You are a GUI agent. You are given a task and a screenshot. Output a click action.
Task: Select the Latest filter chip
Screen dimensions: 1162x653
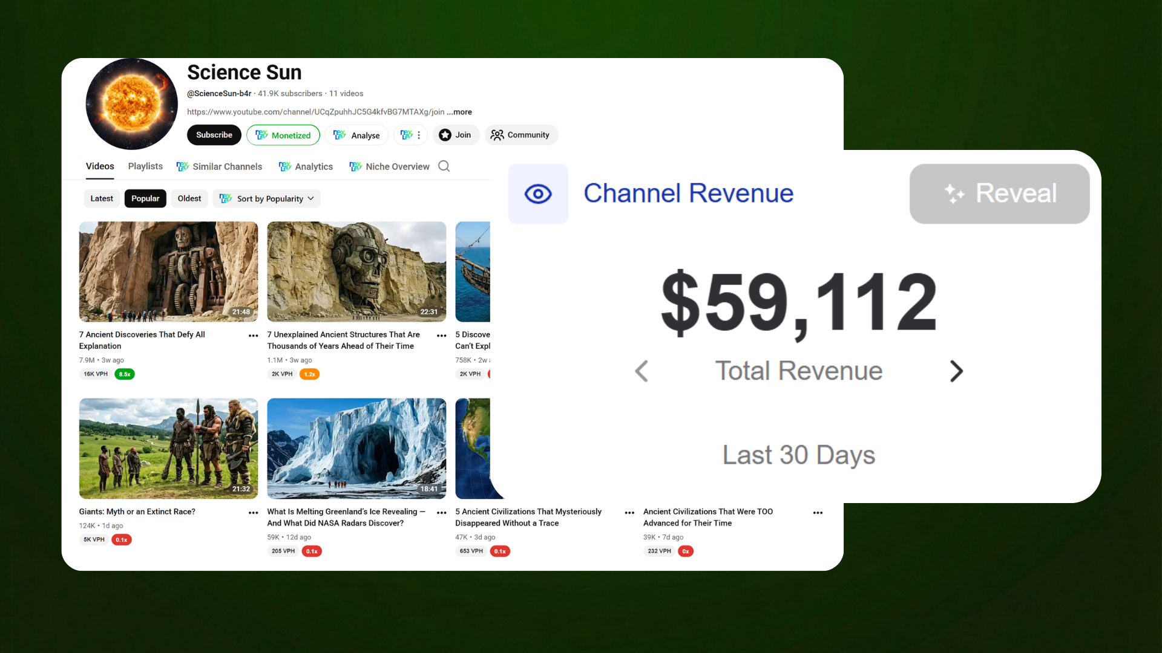[102, 198]
